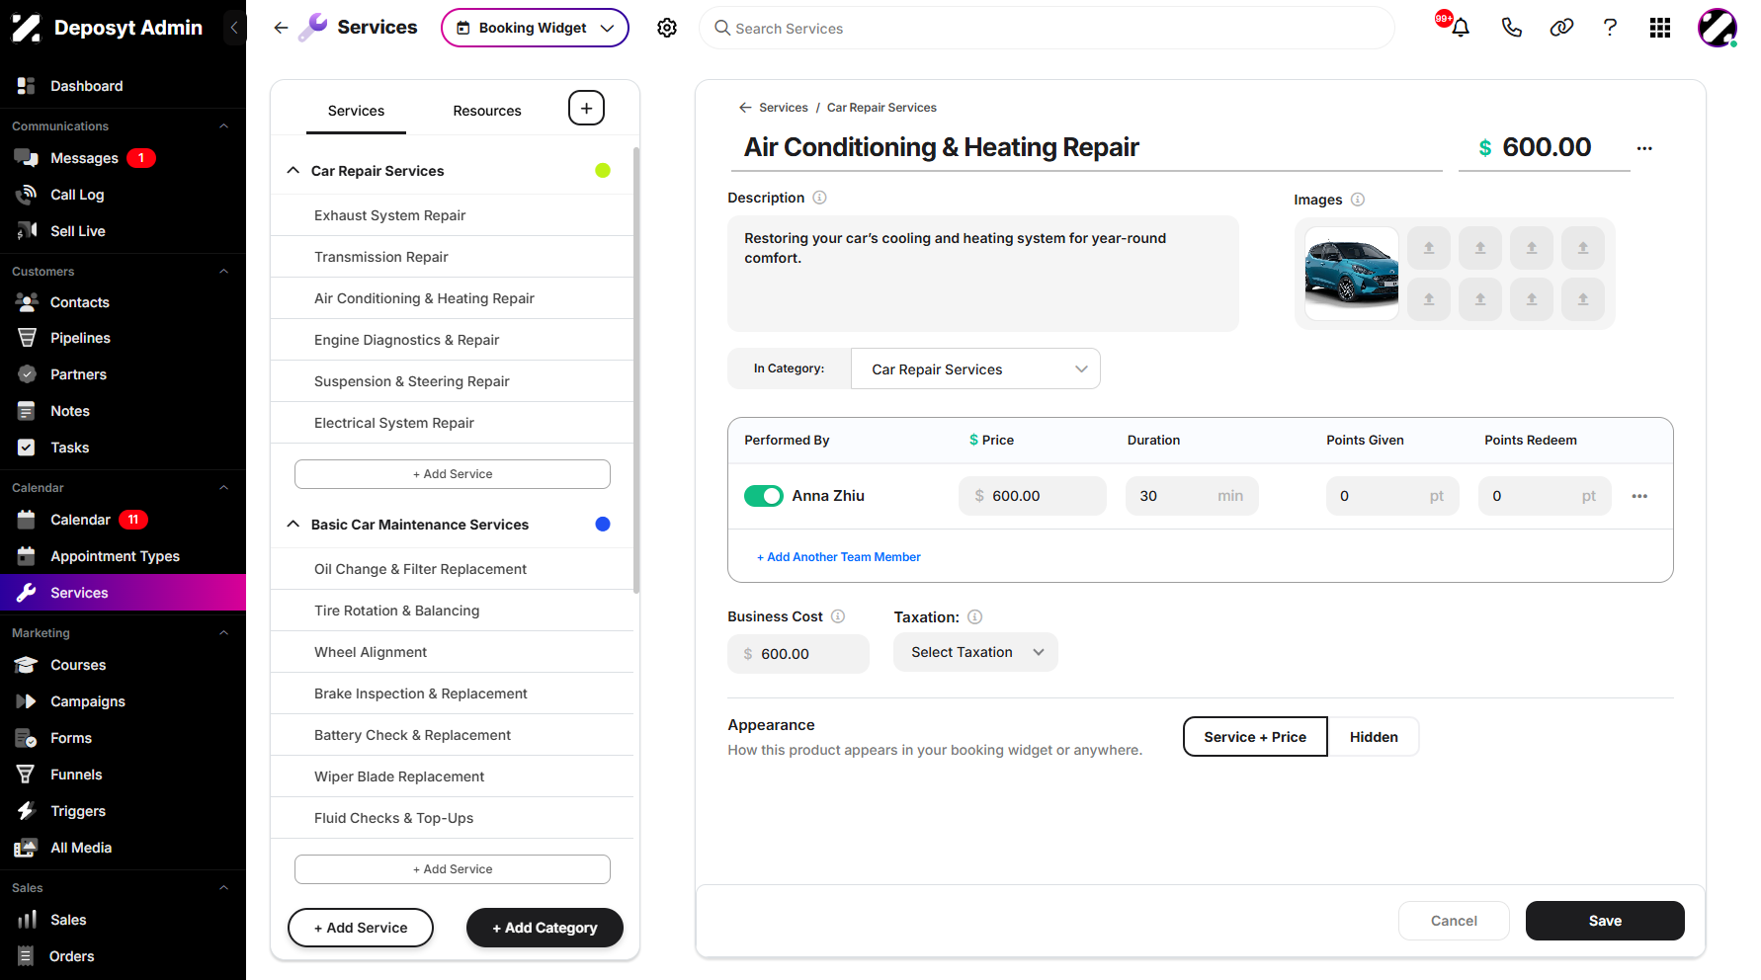Screen dimensions: 1761x980
Task: Switch to the Services tab
Action: [356, 111]
